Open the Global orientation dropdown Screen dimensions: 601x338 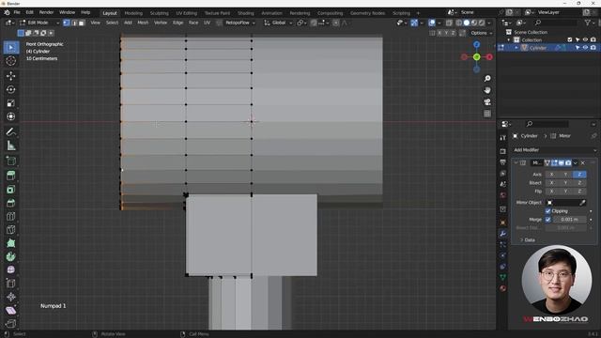click(x=278, y=23)
